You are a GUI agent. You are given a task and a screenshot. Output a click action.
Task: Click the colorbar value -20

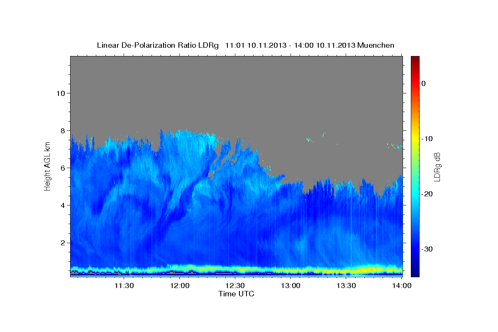427,194
